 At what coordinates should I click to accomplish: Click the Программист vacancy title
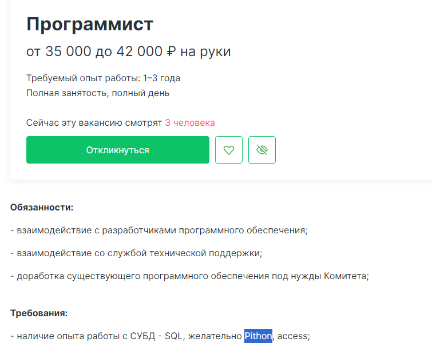tap(90, 24)
